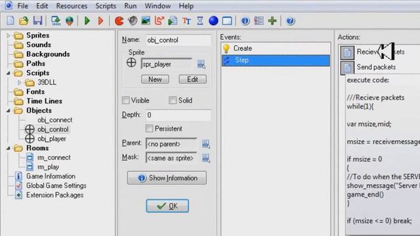
Task: Click the New file toolbar icon
Action: click(x=10, y=20)
